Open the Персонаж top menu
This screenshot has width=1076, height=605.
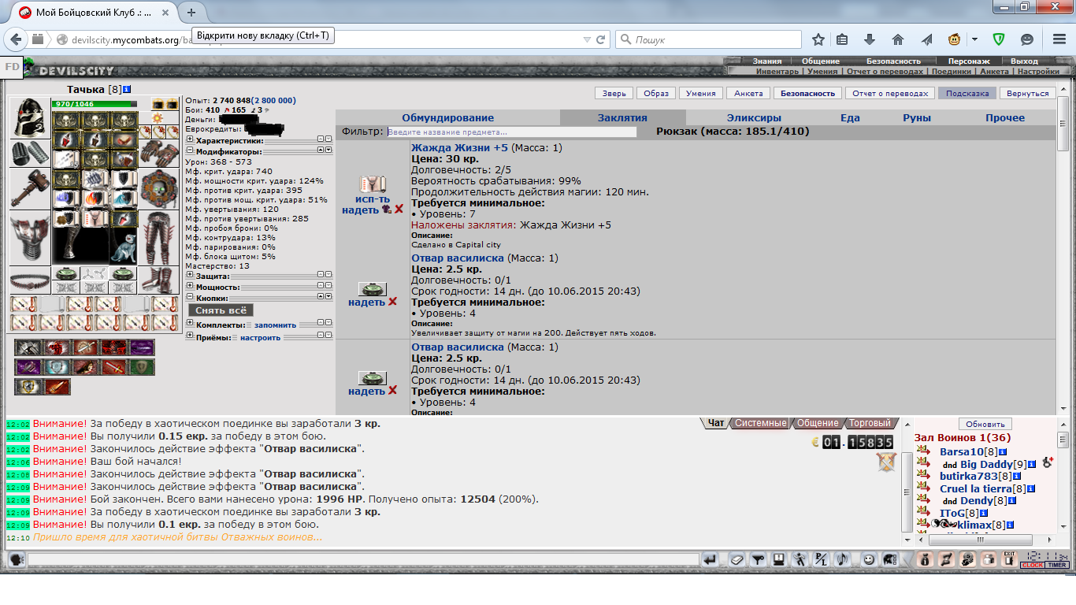(x=969, y=61)
